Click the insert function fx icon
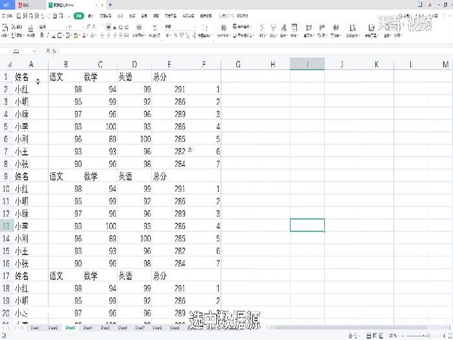The height and width of the screenshot is (340, 453). (x=54, y=51)
